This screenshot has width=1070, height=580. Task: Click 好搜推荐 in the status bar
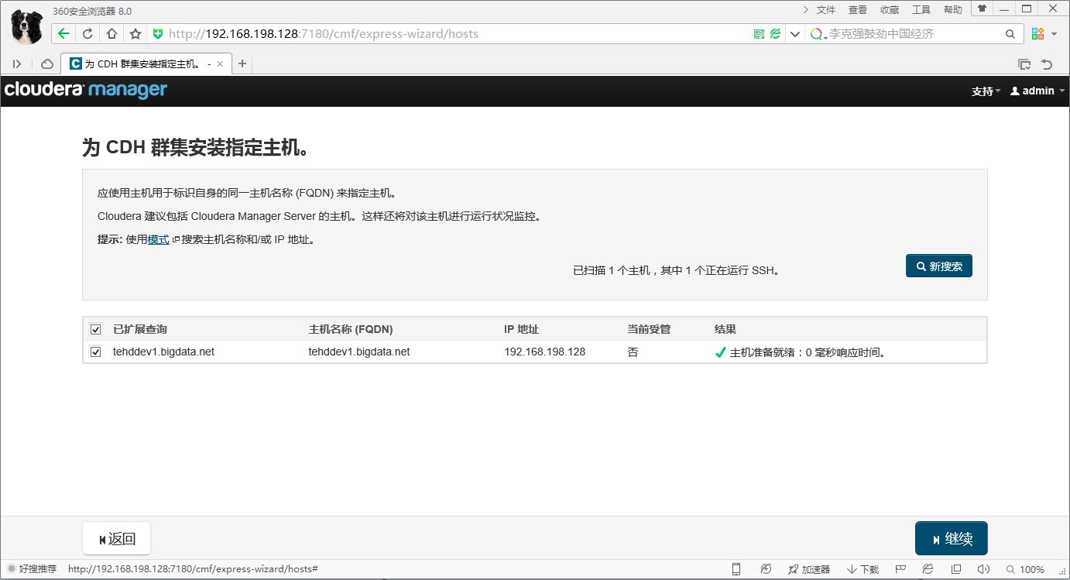[32, 569]
